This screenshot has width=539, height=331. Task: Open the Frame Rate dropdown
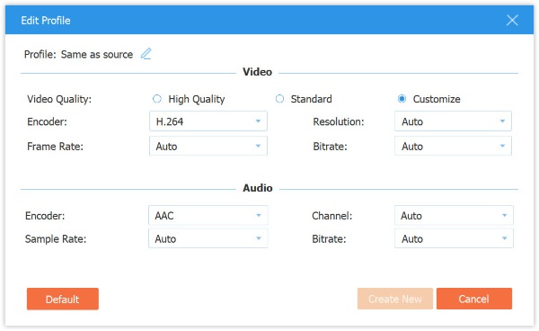click(208, 146)
